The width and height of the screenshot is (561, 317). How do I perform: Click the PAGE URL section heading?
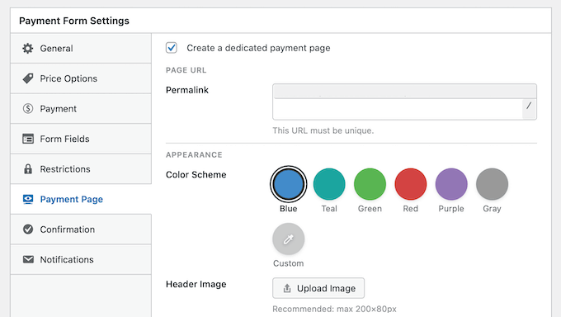pos(186,70)
